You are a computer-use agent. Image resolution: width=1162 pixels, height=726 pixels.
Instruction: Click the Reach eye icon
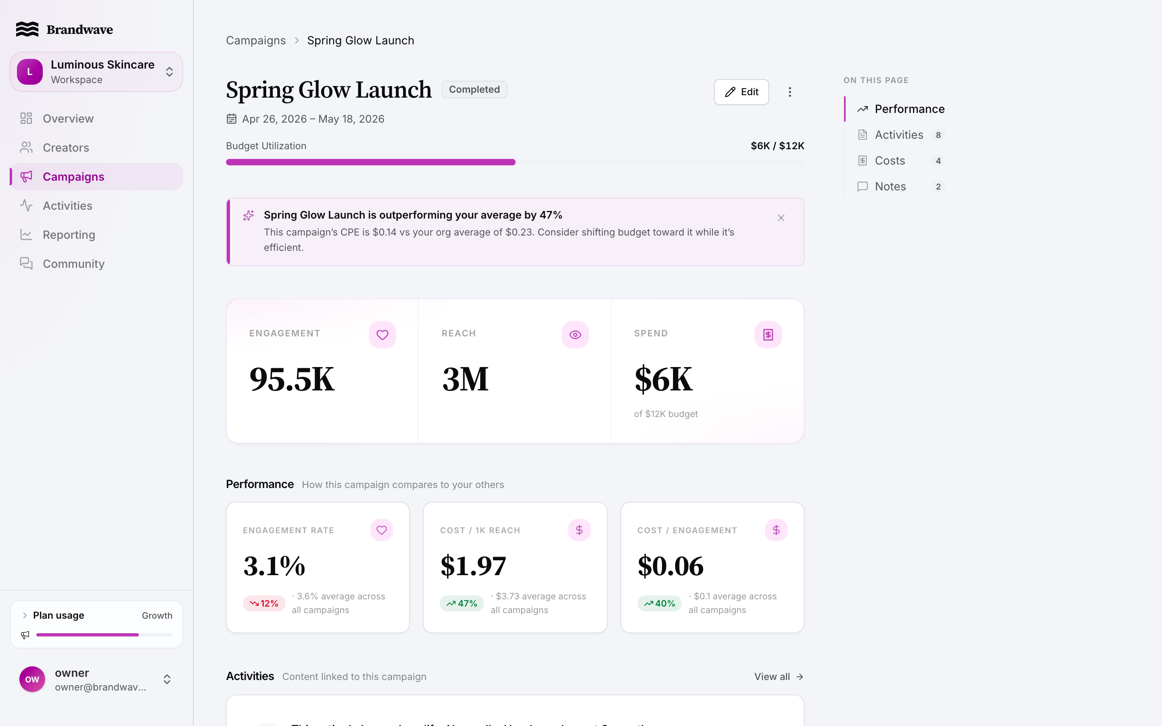[575, 335]
